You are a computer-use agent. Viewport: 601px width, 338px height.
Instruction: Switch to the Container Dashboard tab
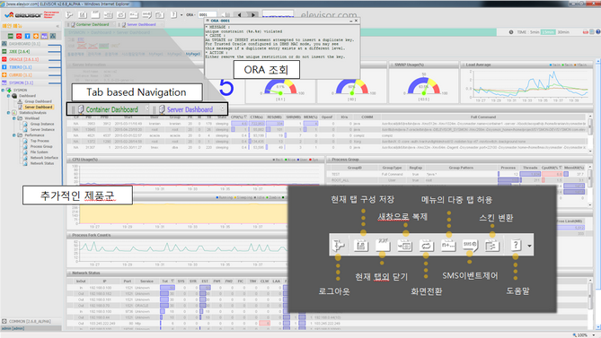93,24
